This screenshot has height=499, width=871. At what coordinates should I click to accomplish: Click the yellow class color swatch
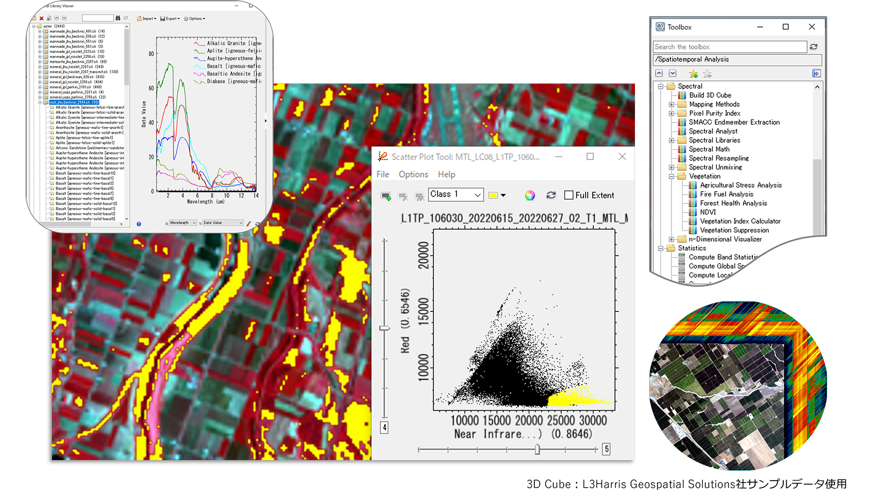(493, 196)
